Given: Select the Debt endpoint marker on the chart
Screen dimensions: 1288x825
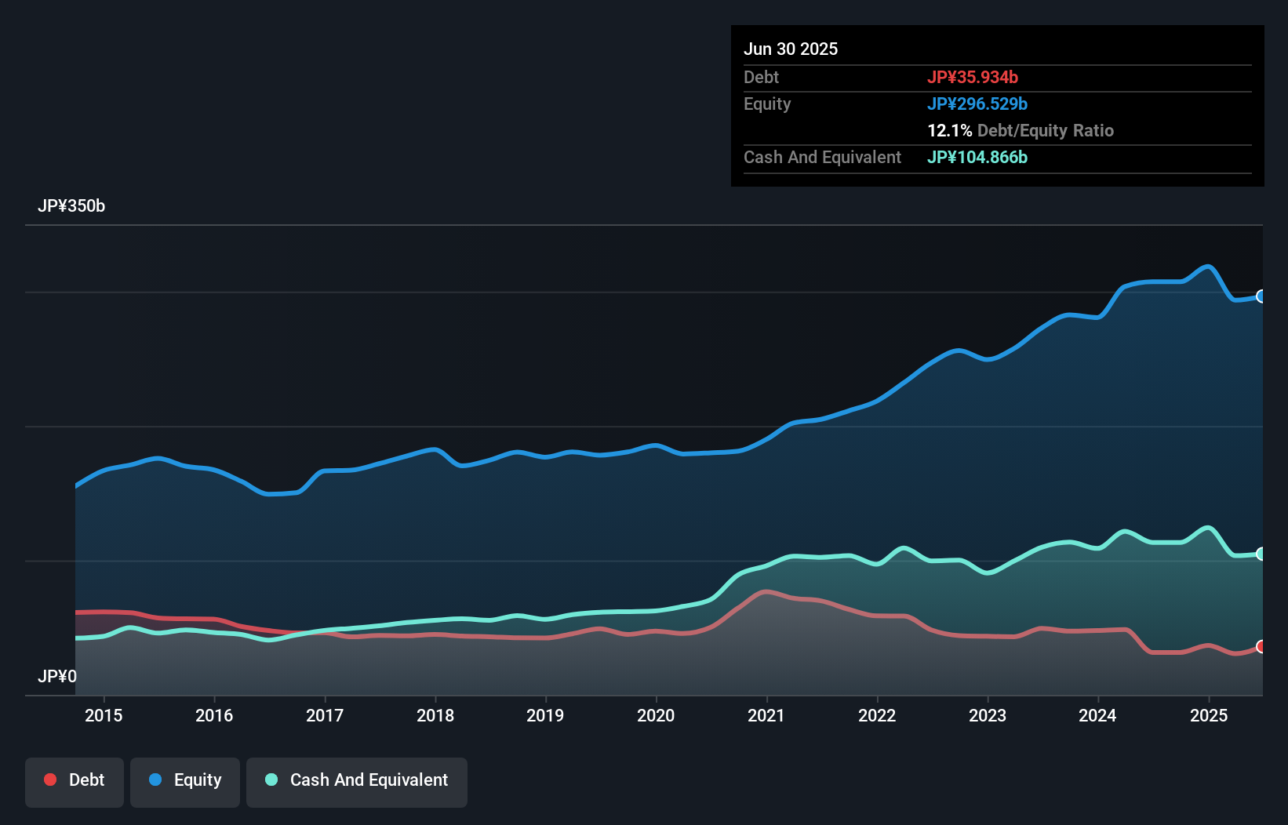Looking at the screenshot, I should (x=1261, y=648).
